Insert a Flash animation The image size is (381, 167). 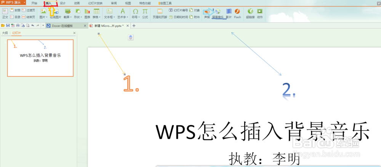237,14
